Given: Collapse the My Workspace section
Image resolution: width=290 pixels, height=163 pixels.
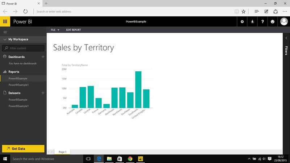Looking at the screenshot, I should point(5,39).
